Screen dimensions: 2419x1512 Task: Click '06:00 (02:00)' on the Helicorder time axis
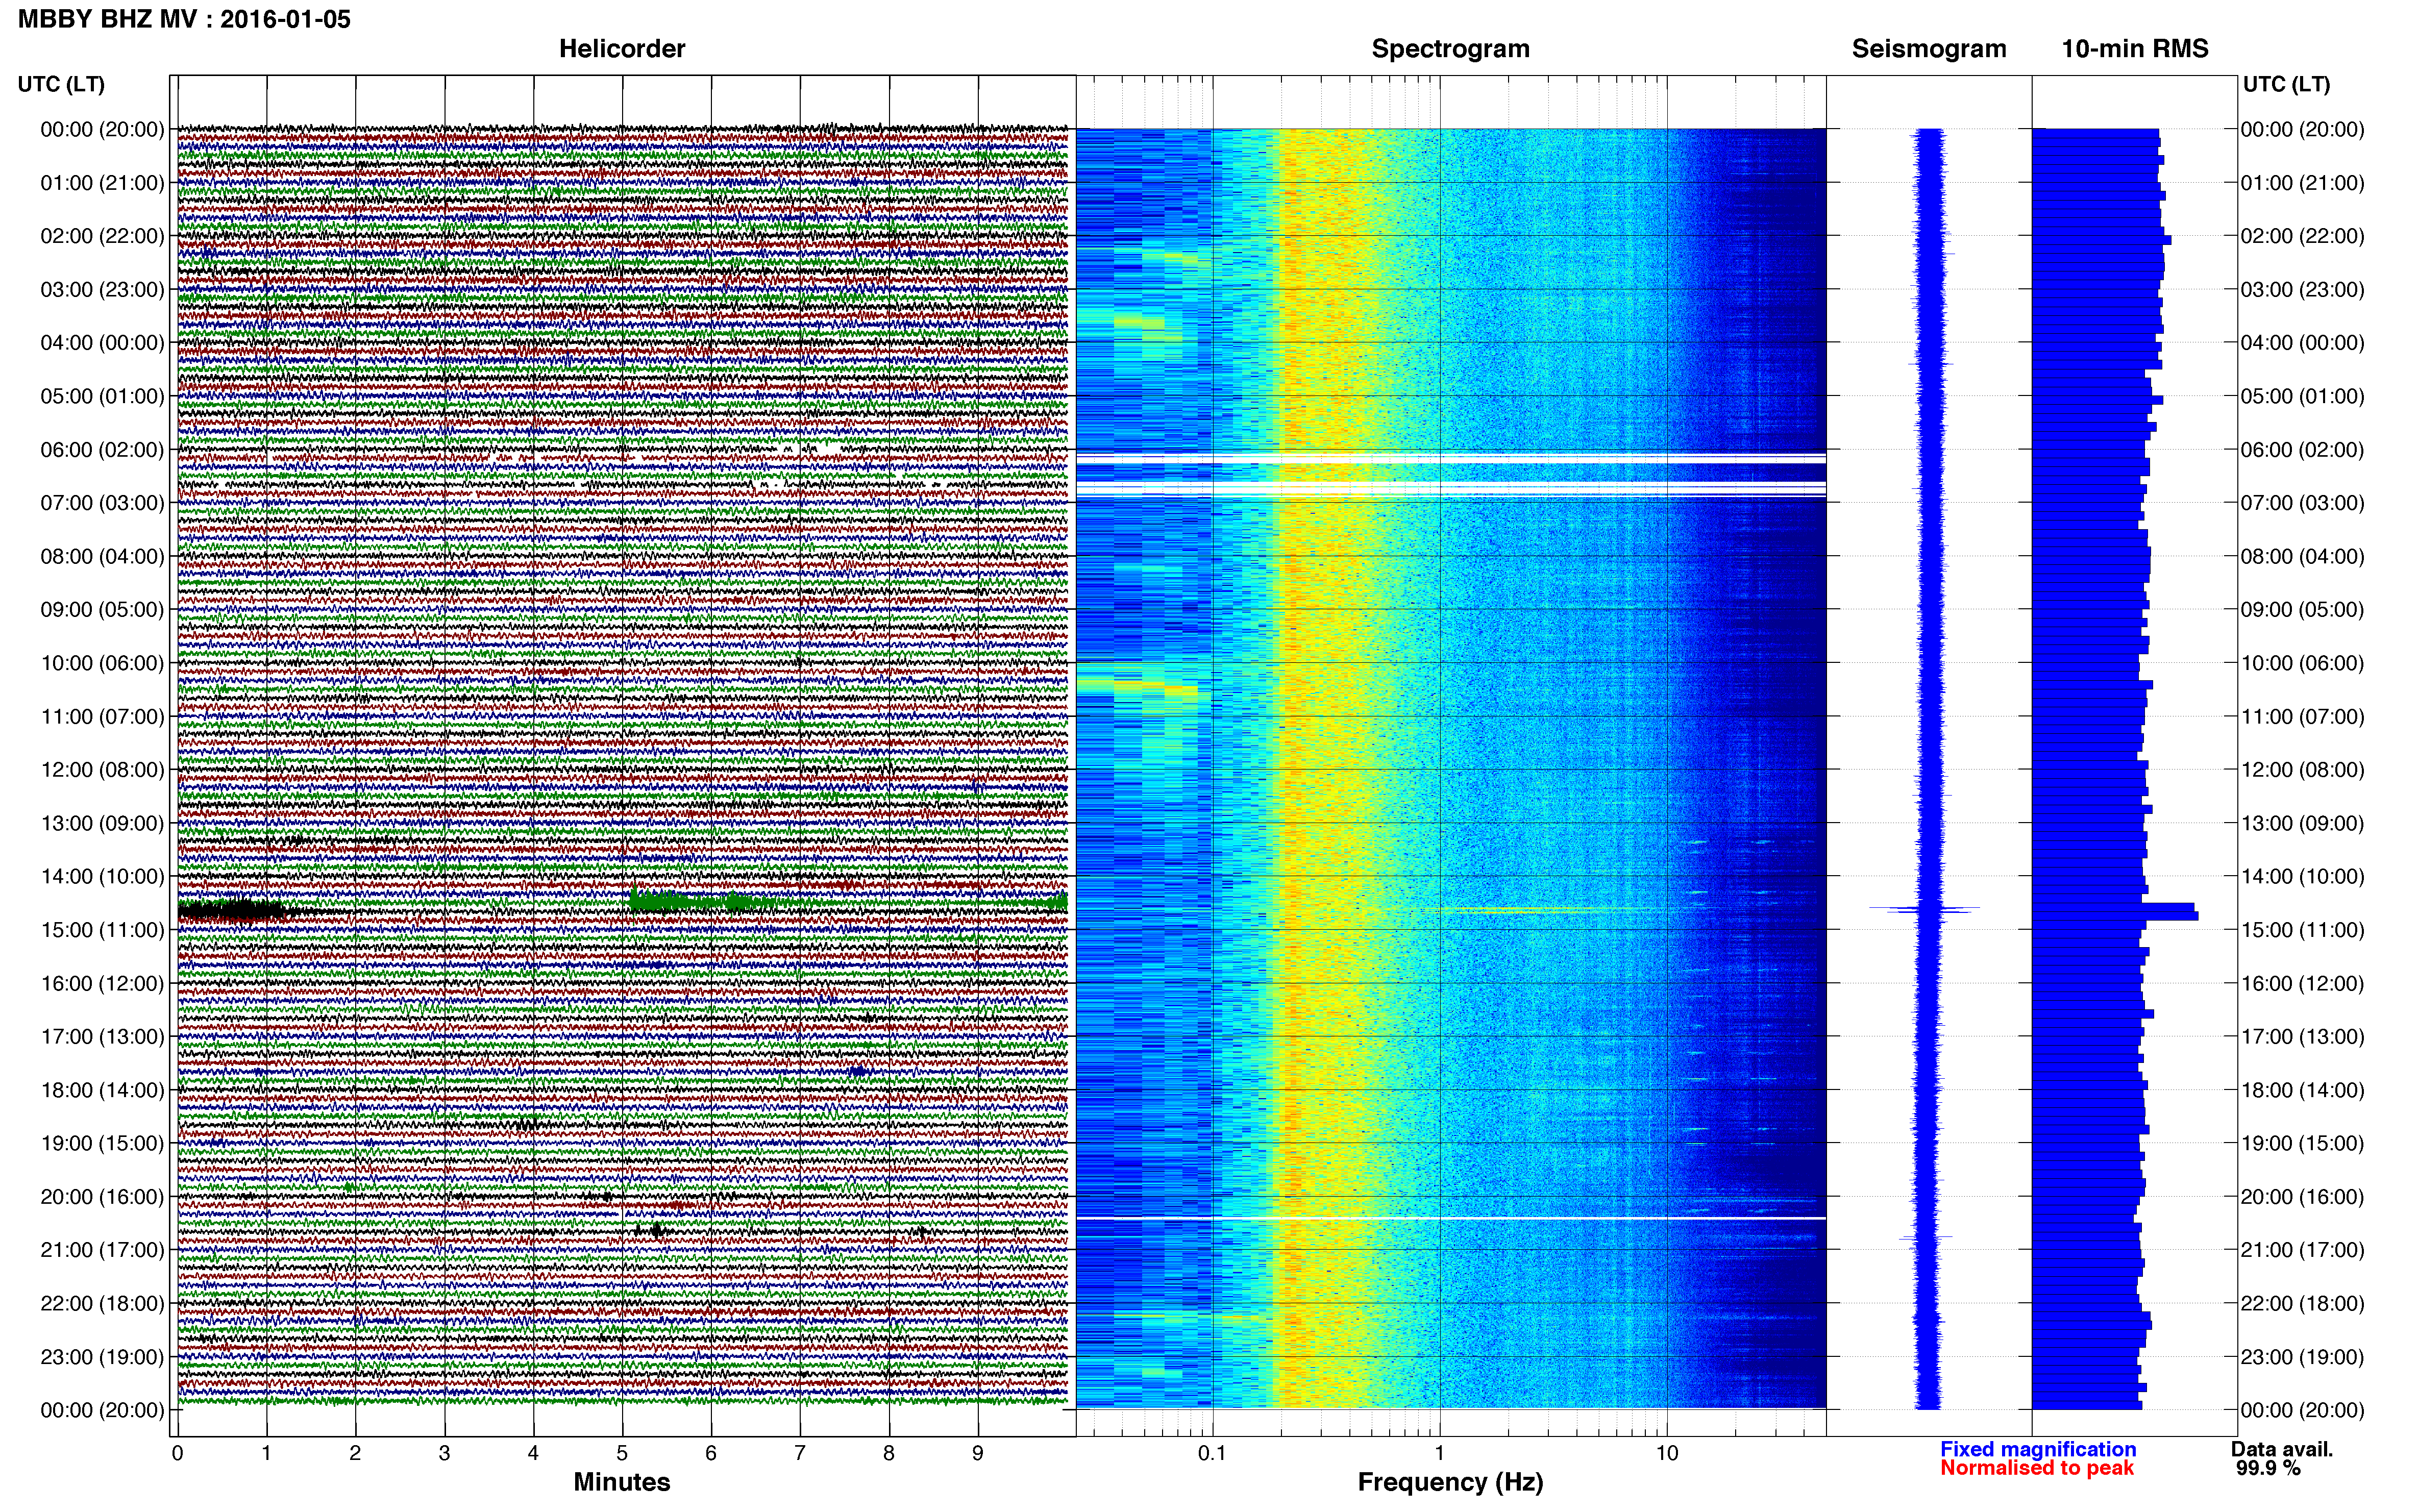click(x=102, y=450)
